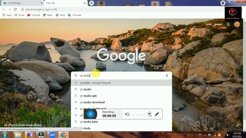Choose the 'yt studio apk' suggestion
The image size is (246, 138).
click(x=121, y=96)
